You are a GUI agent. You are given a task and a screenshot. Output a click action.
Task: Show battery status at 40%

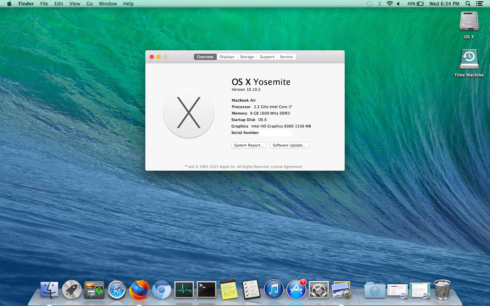(x=415, y=4)
